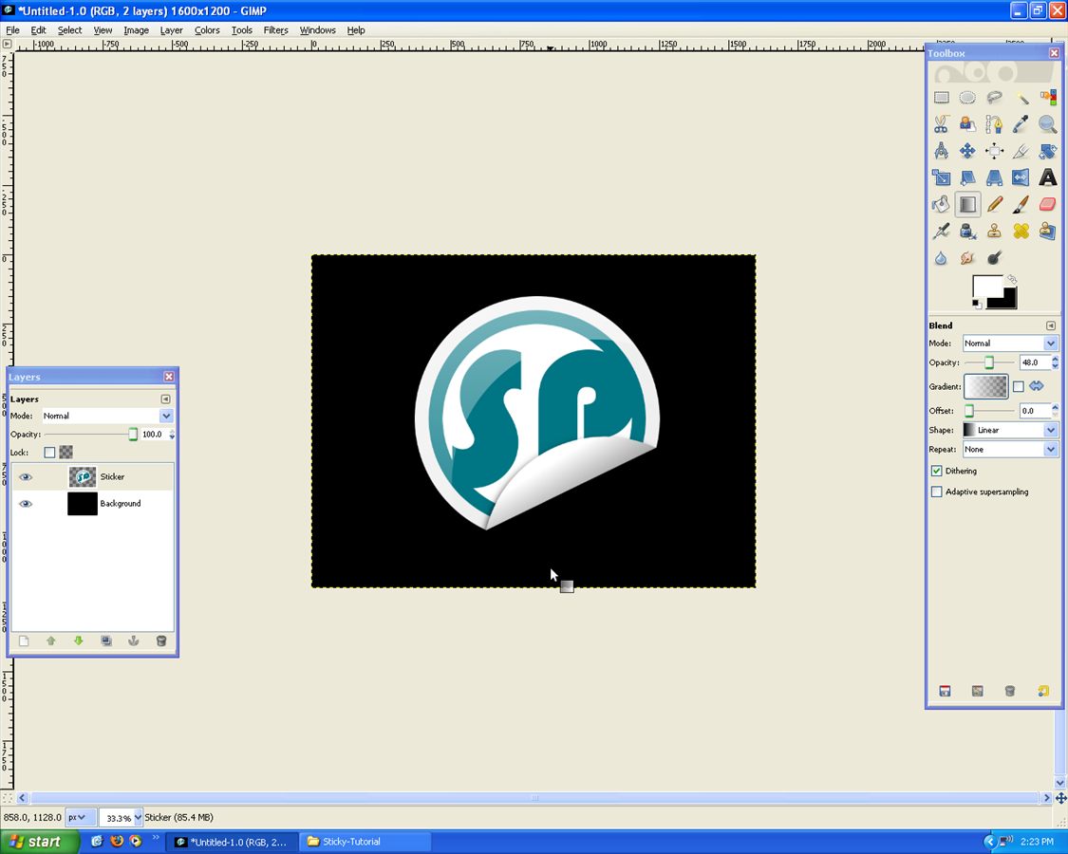The height and width of the screenshot is (854, 1068).
Task: Select the Alignment tool
Action: pos(995,151)
